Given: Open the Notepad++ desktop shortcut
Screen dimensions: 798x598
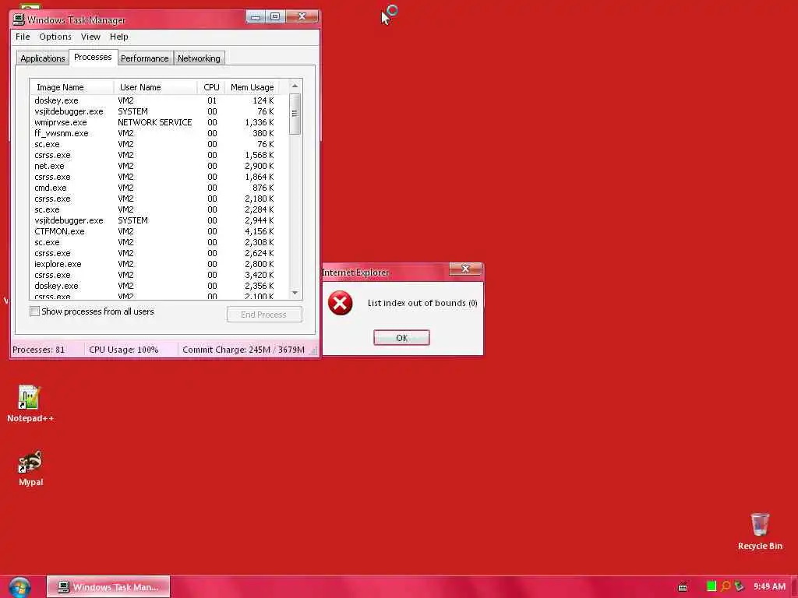Looking at the screenshot, I should (x=30, y=404).
